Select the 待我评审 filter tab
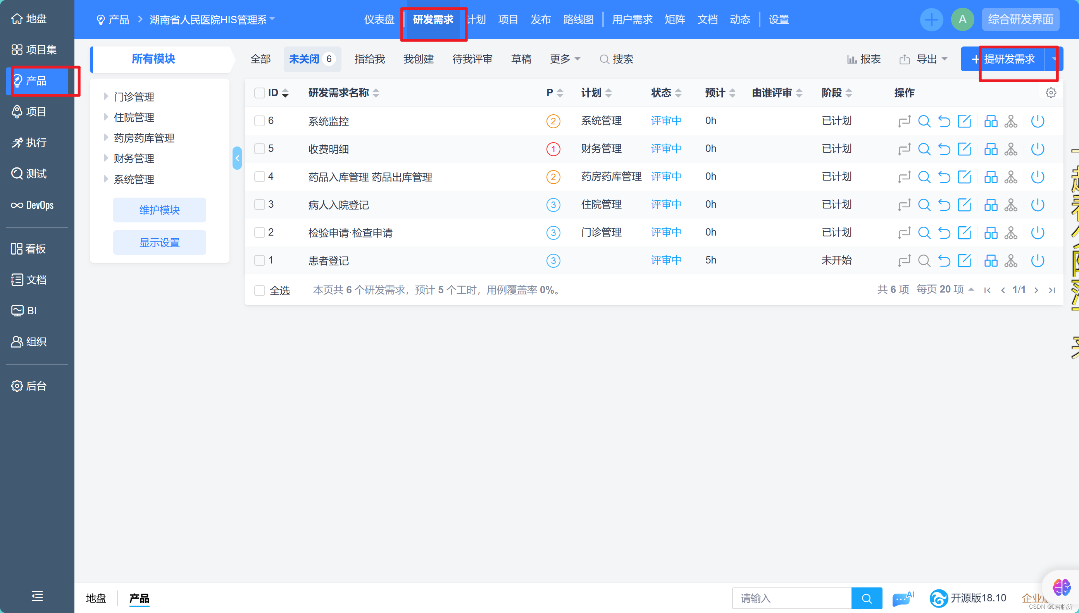This screenshot has height=613, width=1079. pyautogui.click(x=472, y=59)
